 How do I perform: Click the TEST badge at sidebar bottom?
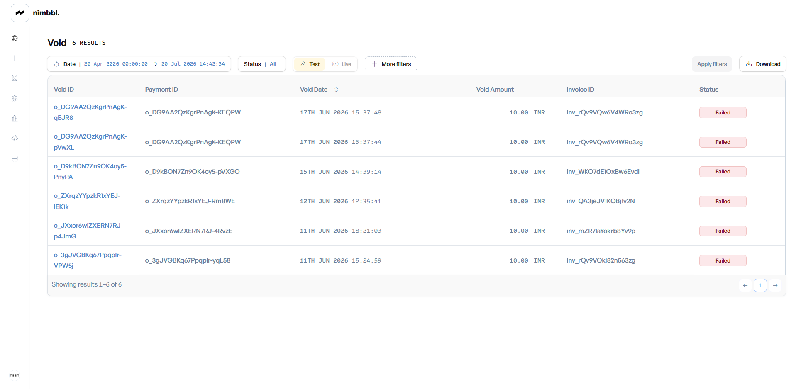(15, 376)
